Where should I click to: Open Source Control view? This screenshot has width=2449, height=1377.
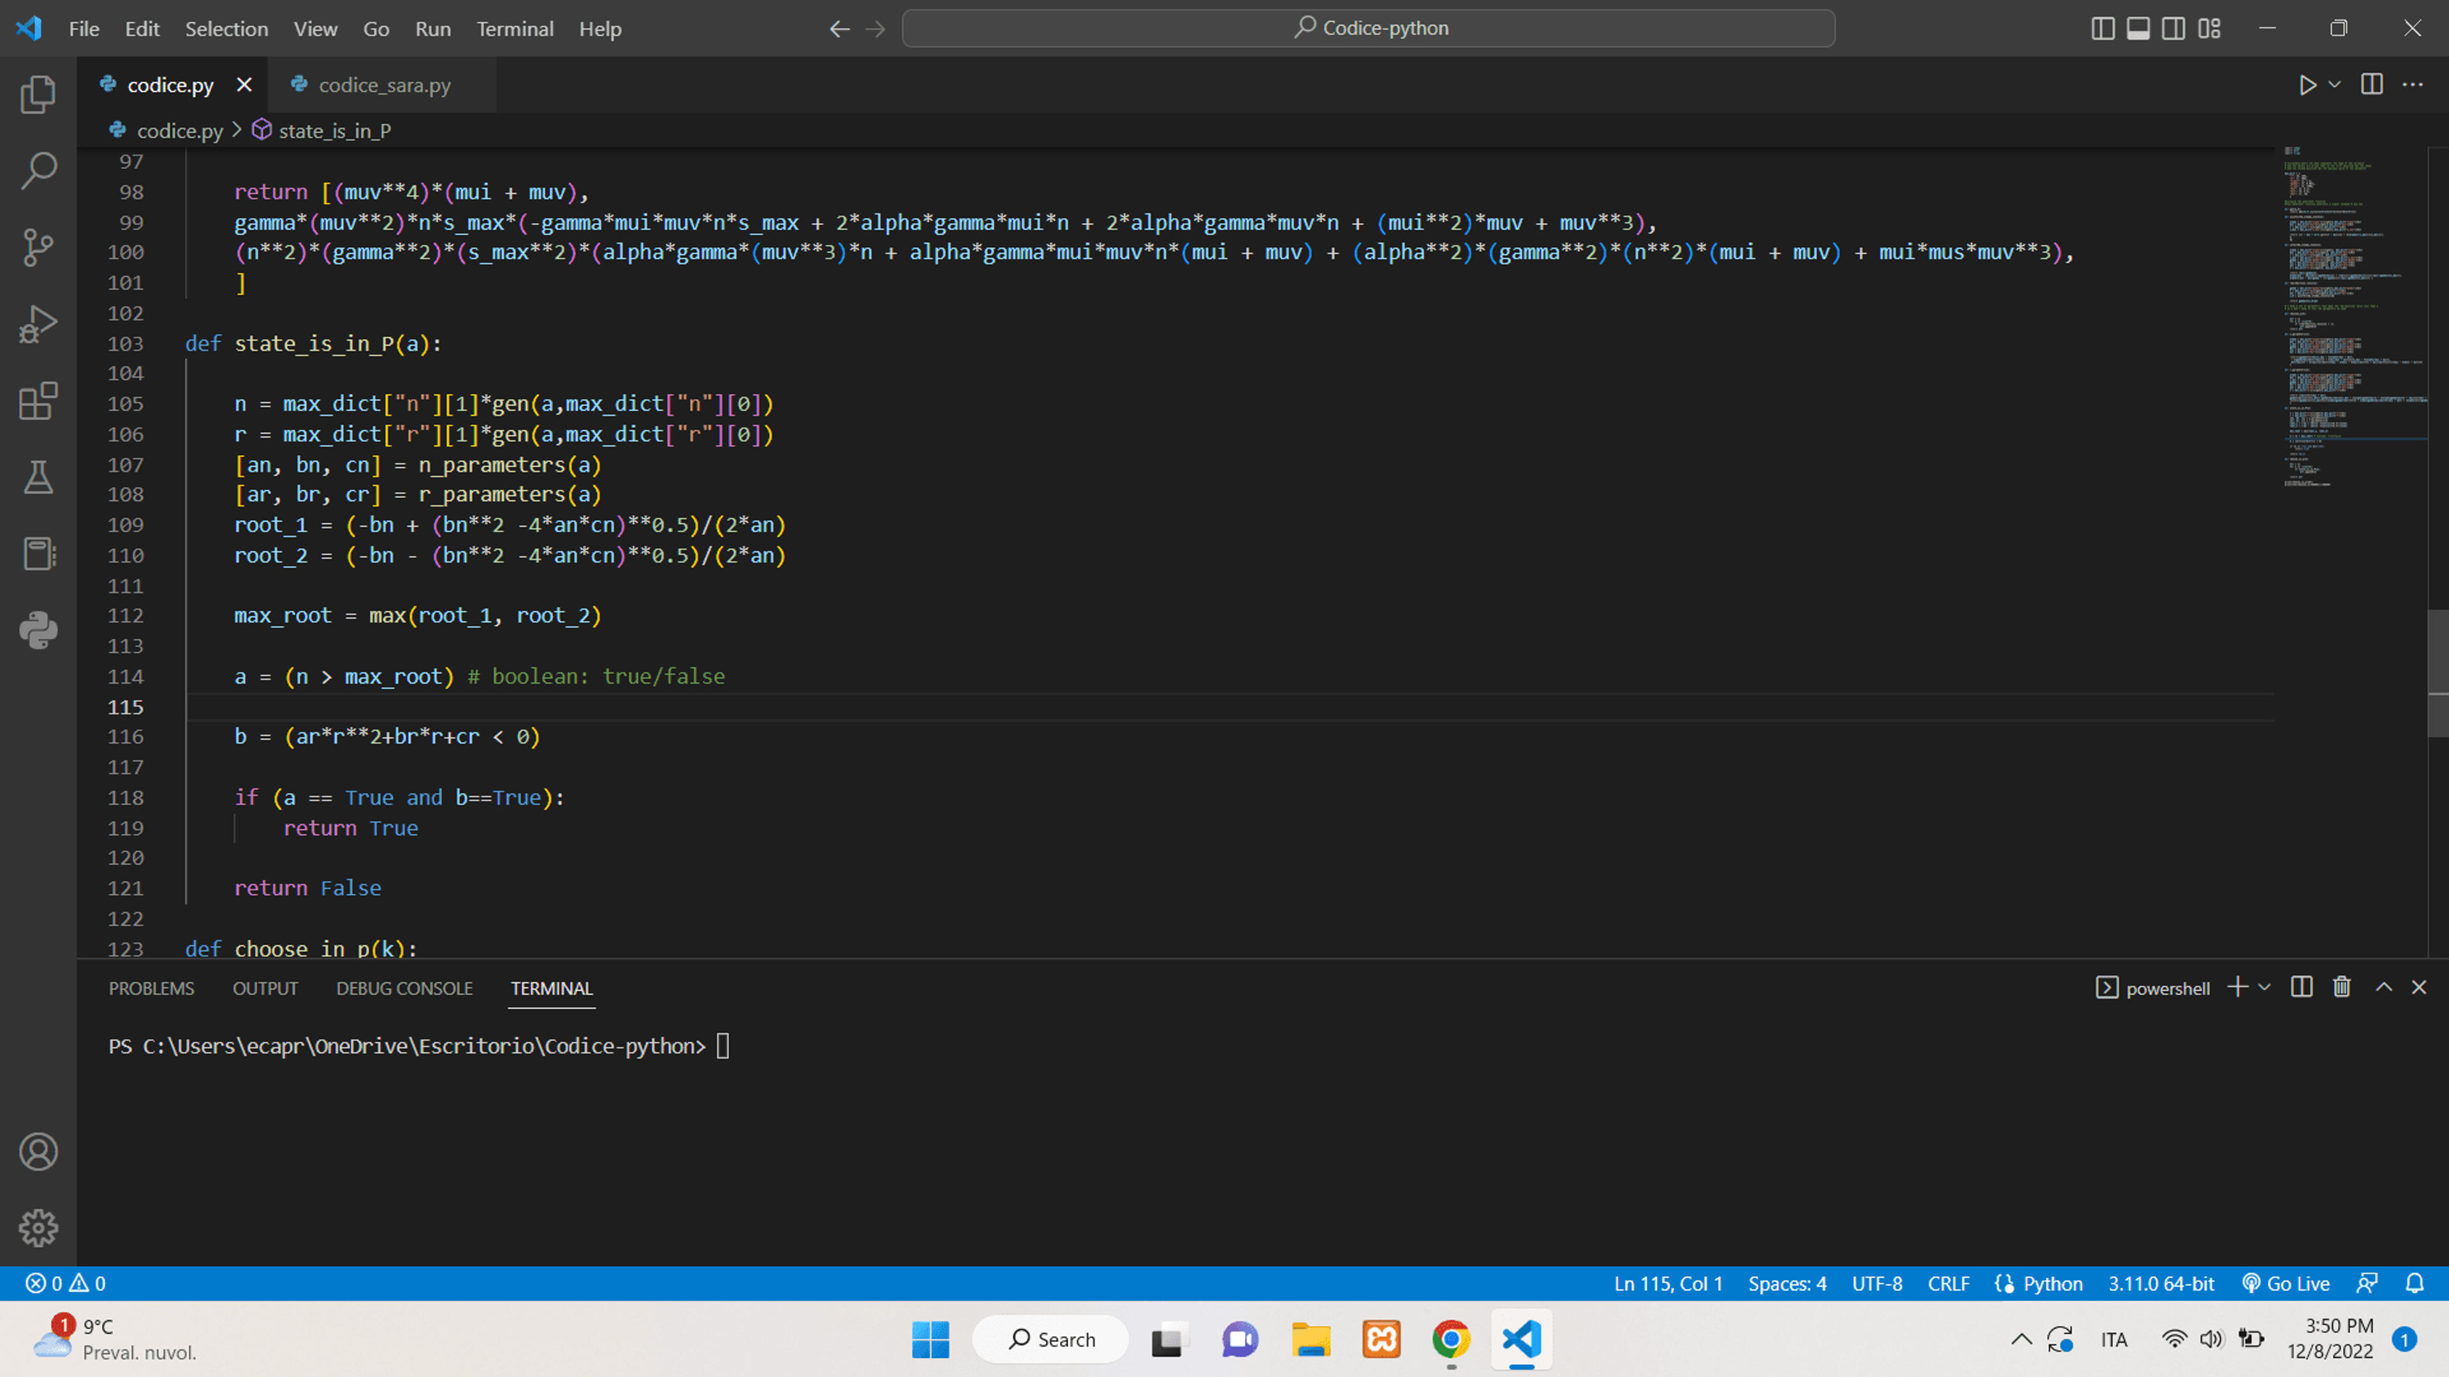point(38,247)
